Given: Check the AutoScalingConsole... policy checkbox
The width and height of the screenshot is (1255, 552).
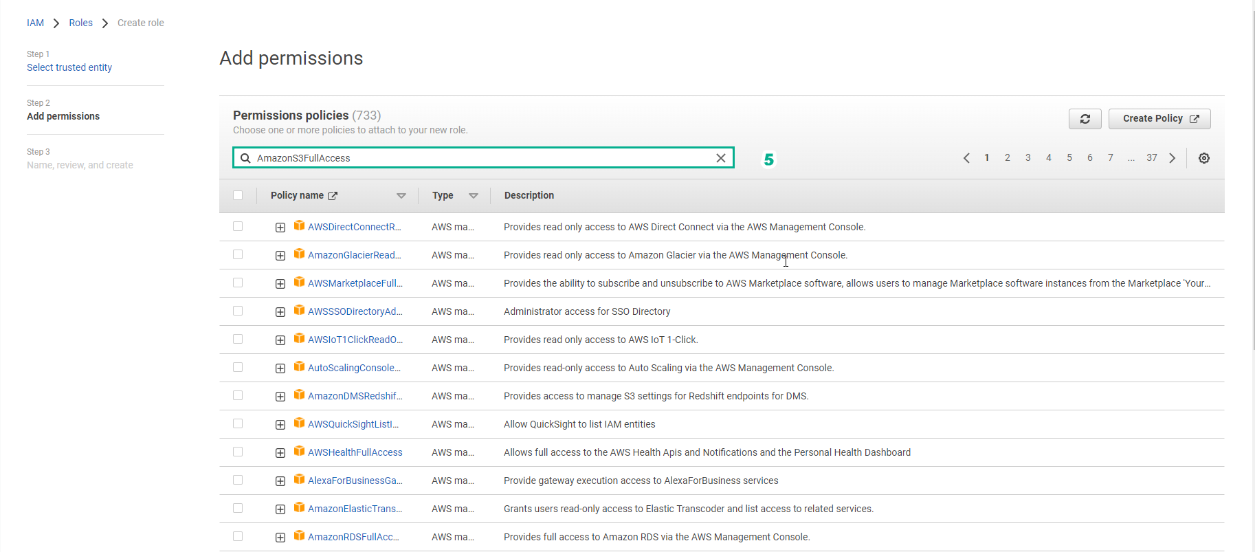Looking at the screenshot, I should click(x=238, y=367).
